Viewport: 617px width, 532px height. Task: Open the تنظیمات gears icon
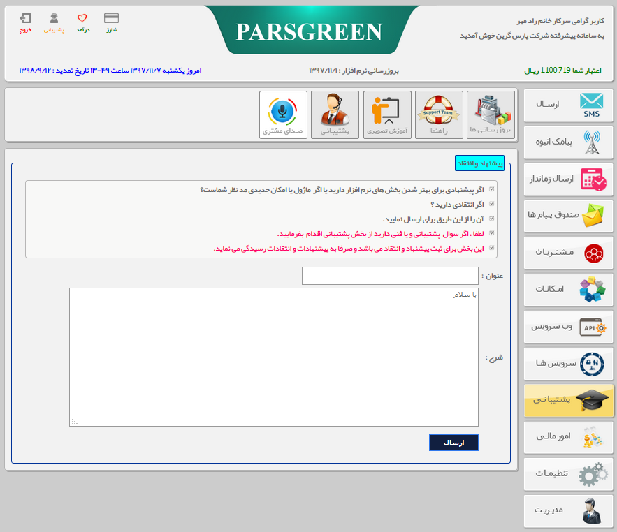(567, 473)
